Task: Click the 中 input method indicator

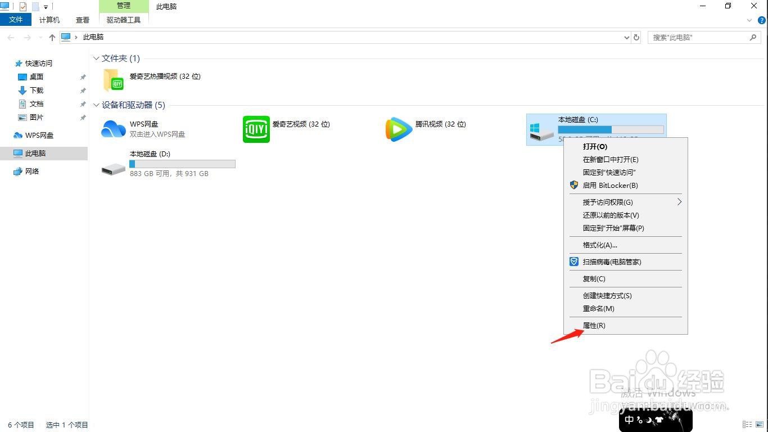Action: (629, 420)
